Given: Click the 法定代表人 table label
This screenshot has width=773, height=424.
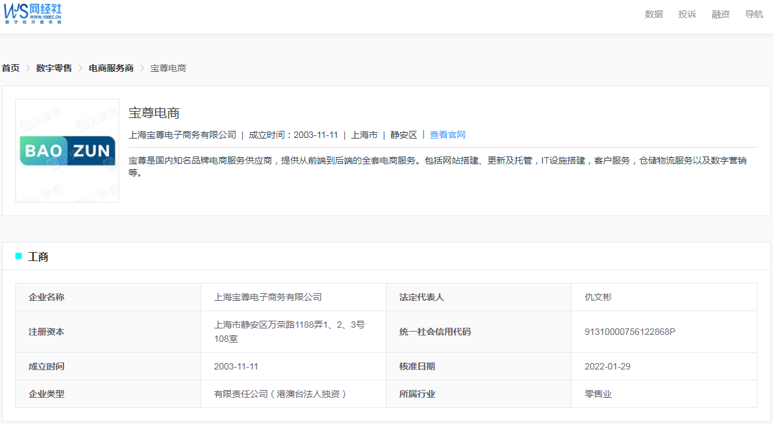Looking at the screenshot, I should click(x=422, y=297).
